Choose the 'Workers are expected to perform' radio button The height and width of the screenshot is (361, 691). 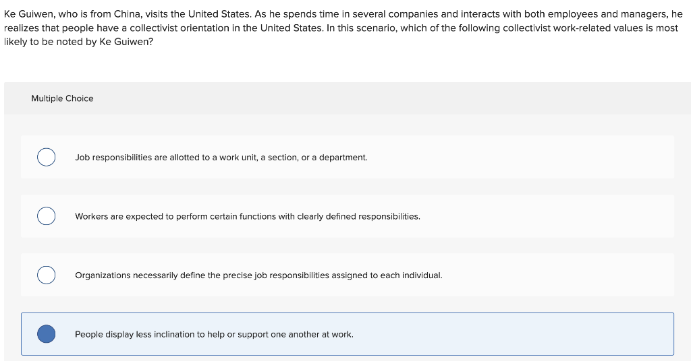point(47,216)
